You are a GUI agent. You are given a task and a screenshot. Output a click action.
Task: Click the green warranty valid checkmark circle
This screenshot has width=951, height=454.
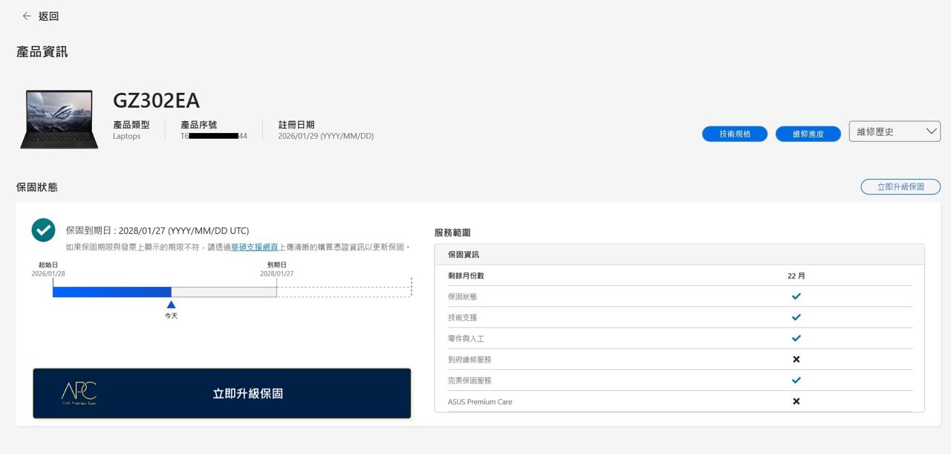(43, 230)
